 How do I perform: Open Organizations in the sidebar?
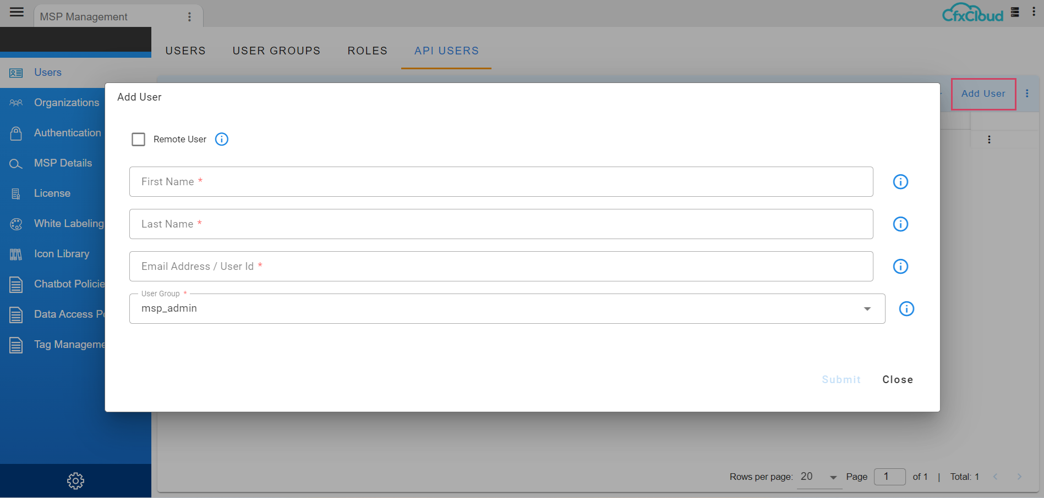pos(66,103)
